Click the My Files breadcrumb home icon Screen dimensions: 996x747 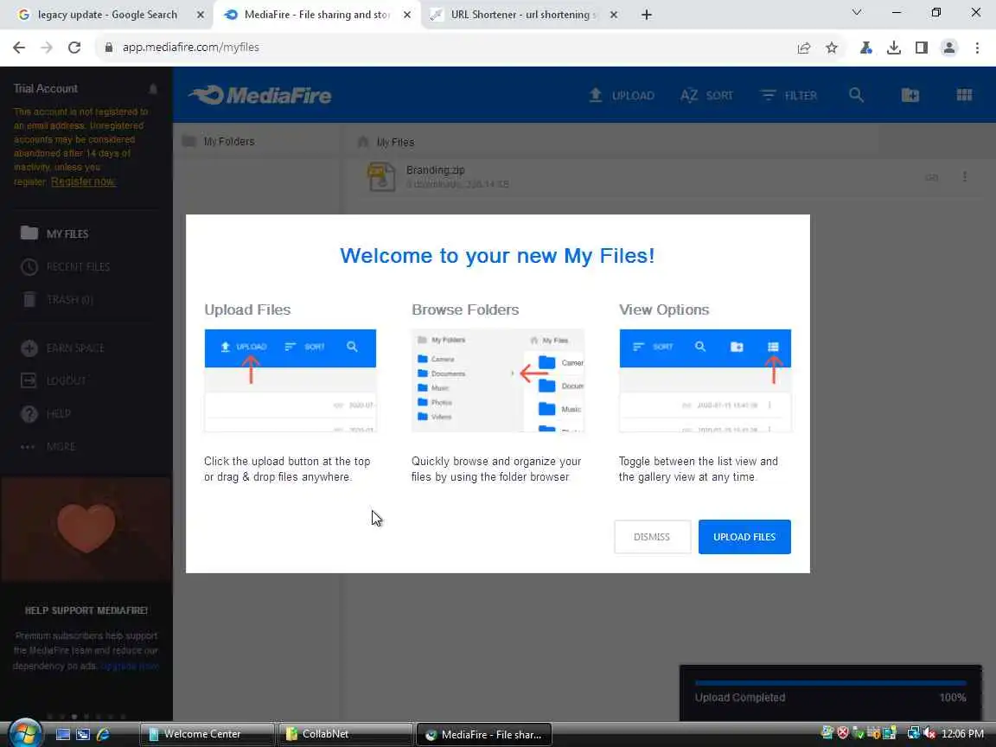tap(363, 142)
